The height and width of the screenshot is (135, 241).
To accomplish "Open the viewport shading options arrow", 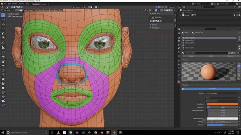I will [x=174, y=10].
